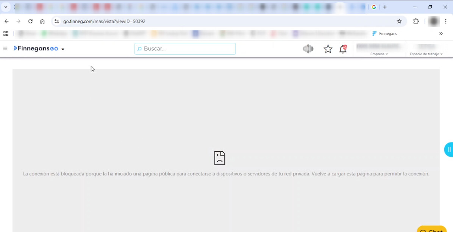Expand the Finnegans GO logo dropdown arrow
This screenshot has height=232, width=453.
(63, 49)
